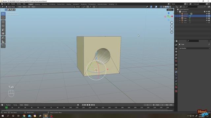Click the blue Z axis gizmo ball
Viewport: 211px width, 118px height.
(168, 13)
